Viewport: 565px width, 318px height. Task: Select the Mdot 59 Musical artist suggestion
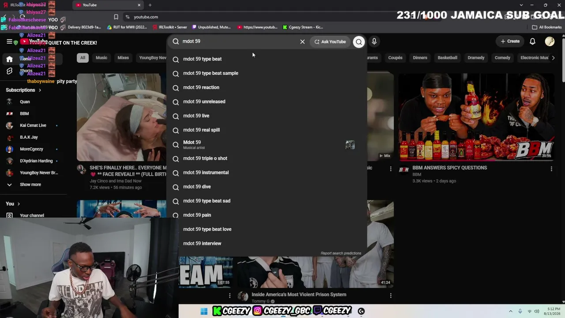click(267, 144)
